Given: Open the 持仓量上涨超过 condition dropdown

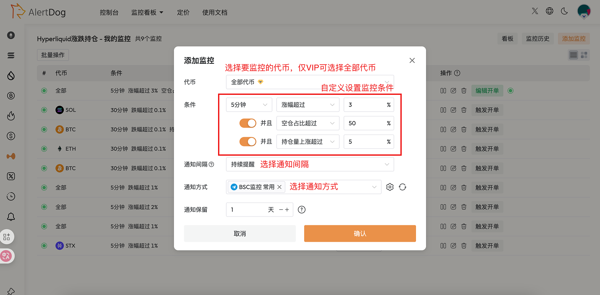Looking at the screenshot, I should click(x=308, y=141).
